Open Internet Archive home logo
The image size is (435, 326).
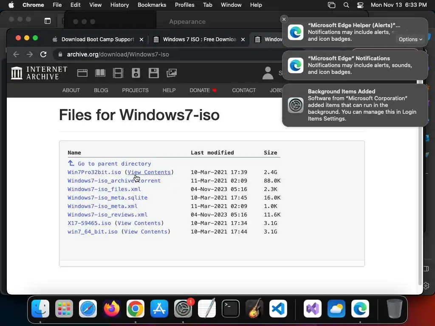(39, 73)
